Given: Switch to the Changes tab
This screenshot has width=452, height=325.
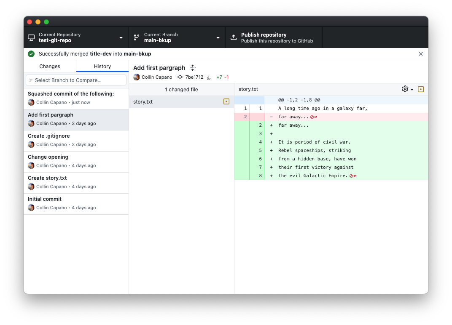Looking at the screenshot, I should pos(50,66).
